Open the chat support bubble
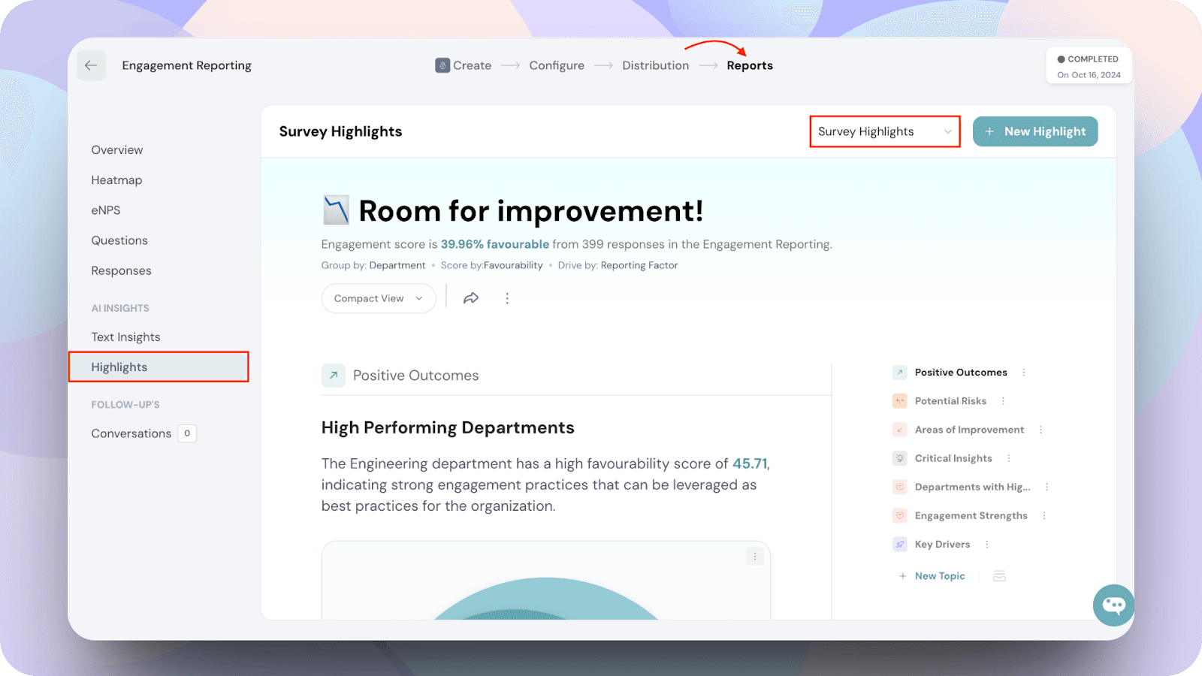Screen dimensions: 1202x676 click(x=1113, y=605)
